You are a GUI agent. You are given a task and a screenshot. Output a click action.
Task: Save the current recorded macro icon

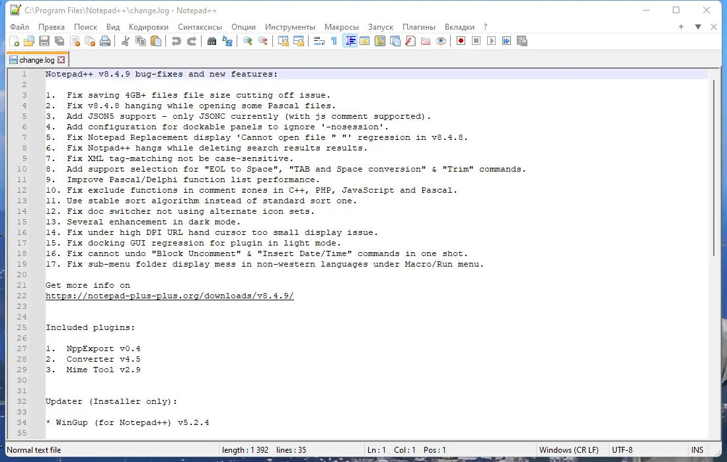coord(522,41)
